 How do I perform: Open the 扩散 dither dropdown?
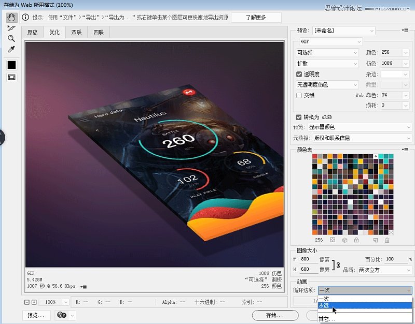(327, 64)
